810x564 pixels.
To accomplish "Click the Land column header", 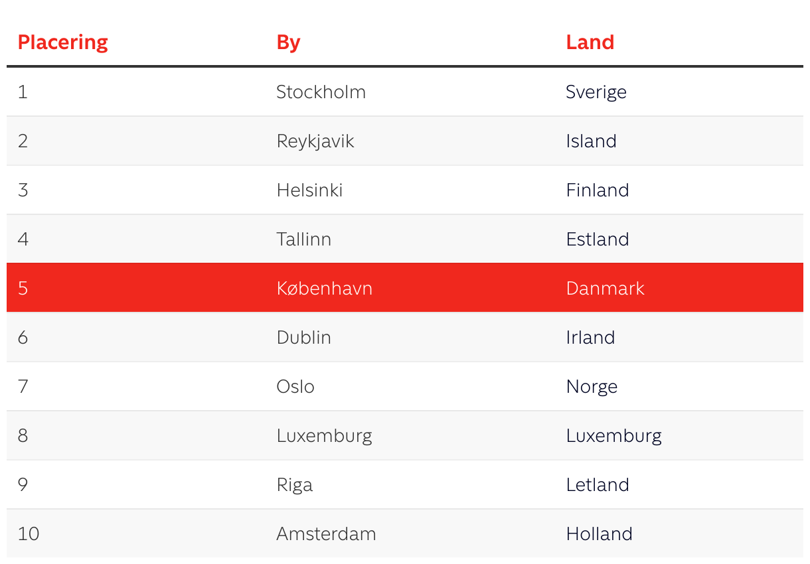I will (x=590, y=42).
